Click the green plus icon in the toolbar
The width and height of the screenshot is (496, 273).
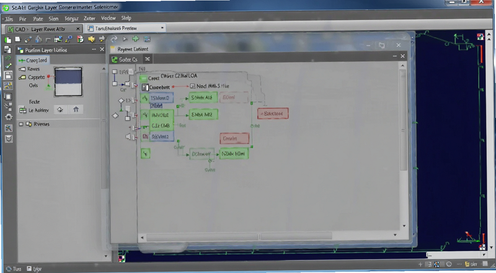(x=135, y=39)
